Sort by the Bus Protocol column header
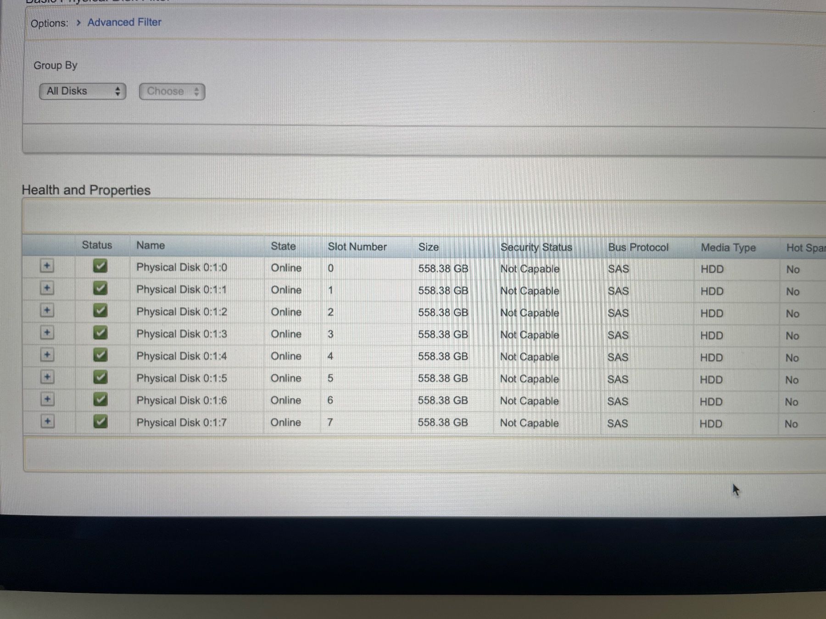826x619 pixels. [638, 247]
